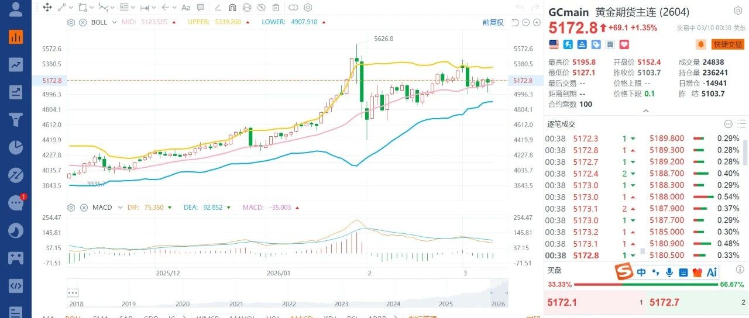Viewport: 749px width, 318px height.
Task: Toggle the overlapping circles icon in toolbar
Action: (293, 8)
